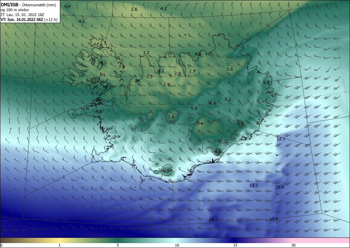350x248 pixels.
Task: Click the 13.1 value on the map
Action: point(253,185)
